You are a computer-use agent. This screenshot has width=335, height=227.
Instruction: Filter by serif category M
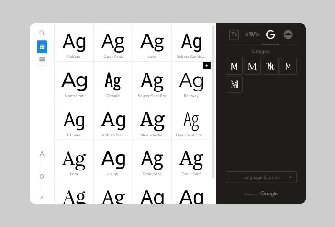click(x=252, y=66)
